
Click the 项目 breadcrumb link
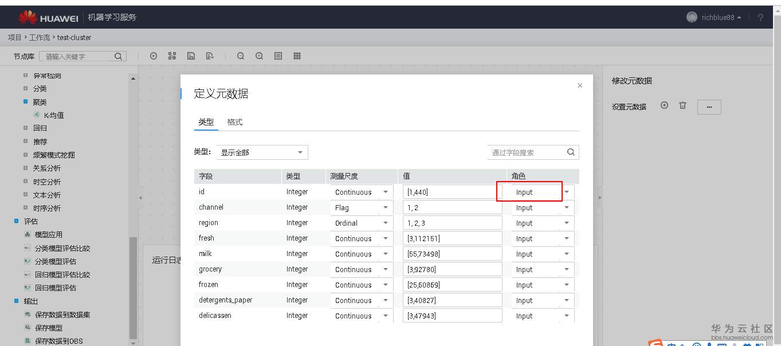(x=15, y=37)
